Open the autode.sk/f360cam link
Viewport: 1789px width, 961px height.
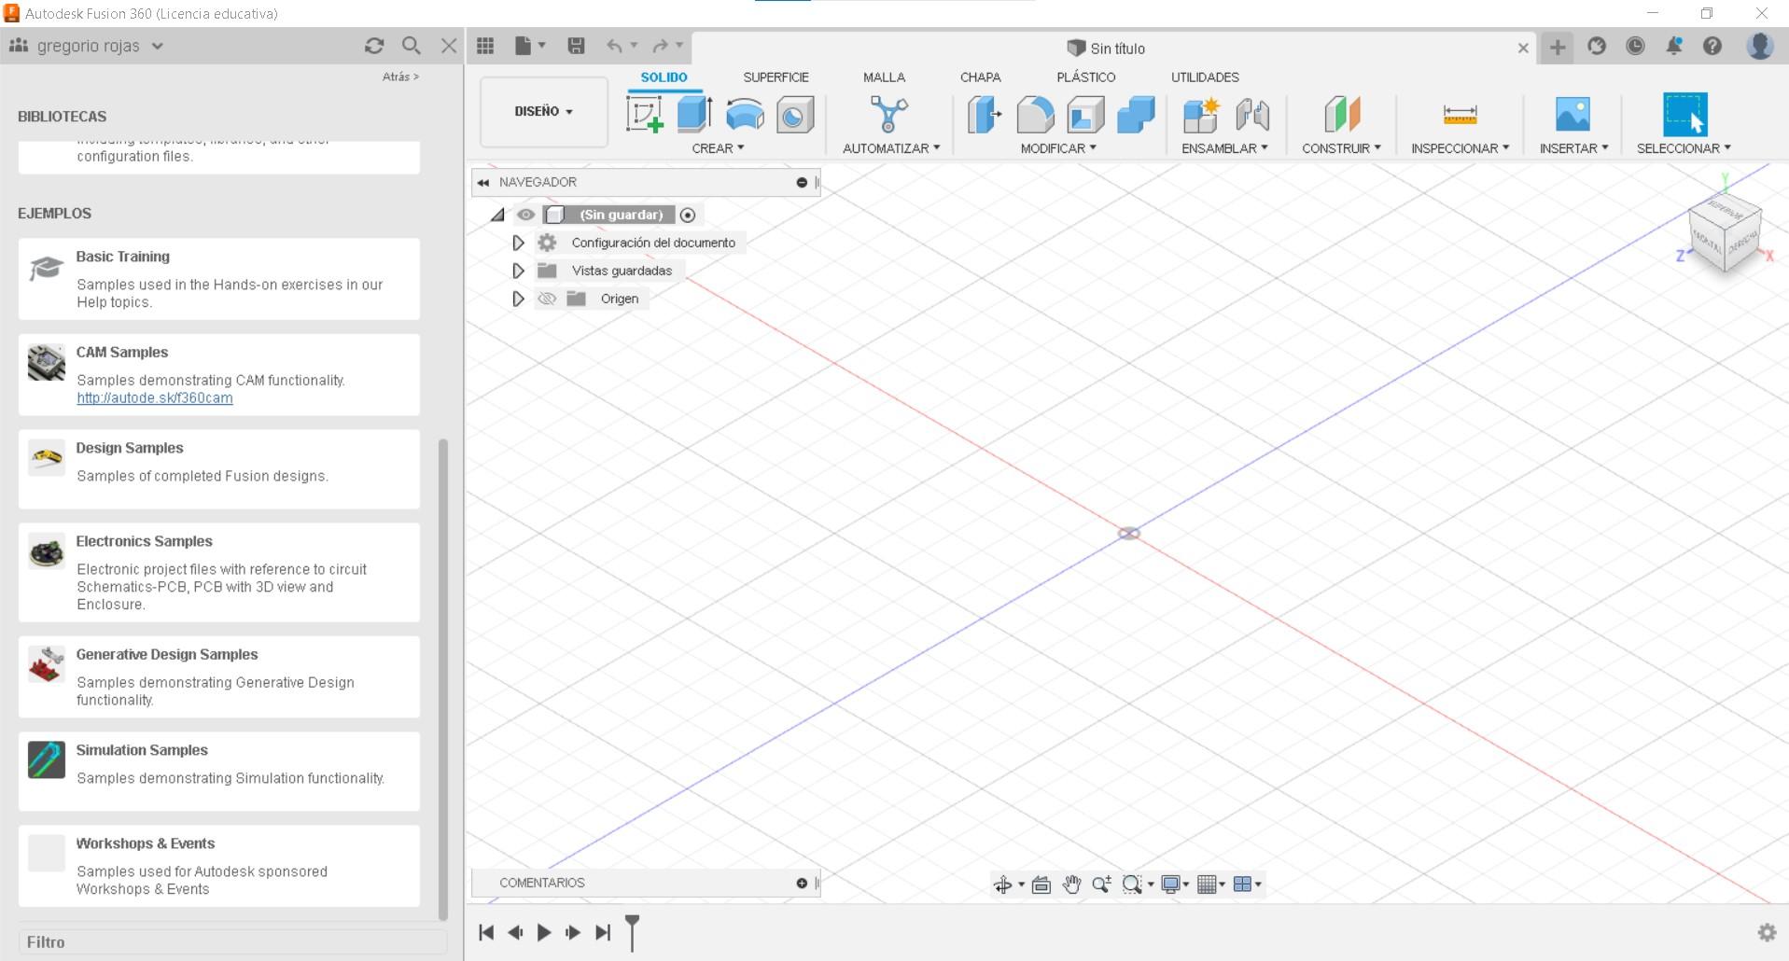(155, 397)
